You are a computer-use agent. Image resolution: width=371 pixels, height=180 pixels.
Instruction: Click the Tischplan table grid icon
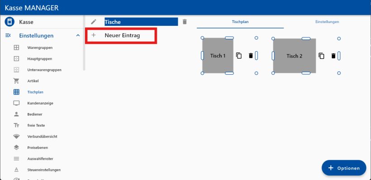point(16,92)
